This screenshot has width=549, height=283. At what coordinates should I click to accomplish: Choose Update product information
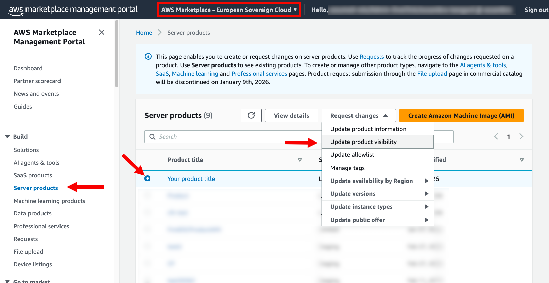377,129
